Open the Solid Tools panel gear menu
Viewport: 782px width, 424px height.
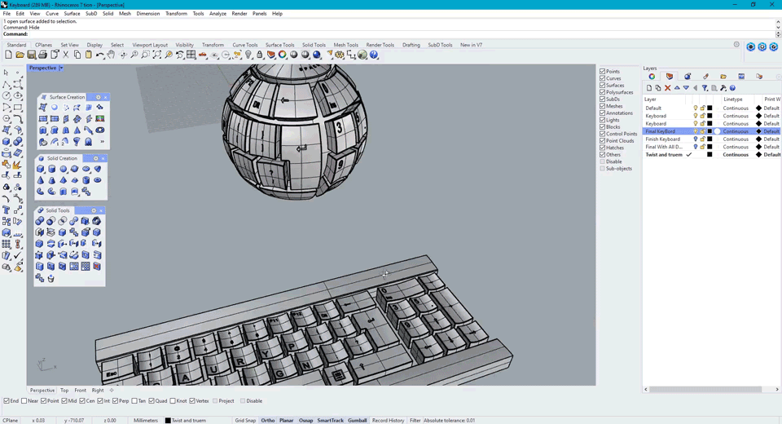[x=94, y=210]
